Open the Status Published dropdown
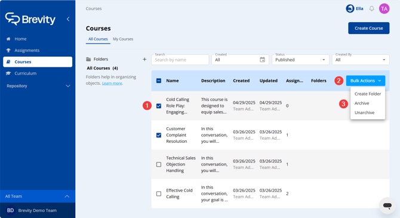The image size is (400, 218). pyautogui.click(x=300, y=60)
